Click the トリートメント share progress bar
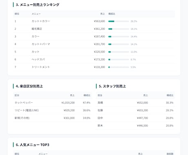This screenshot has height=155, width=188. tap(119, 67)
